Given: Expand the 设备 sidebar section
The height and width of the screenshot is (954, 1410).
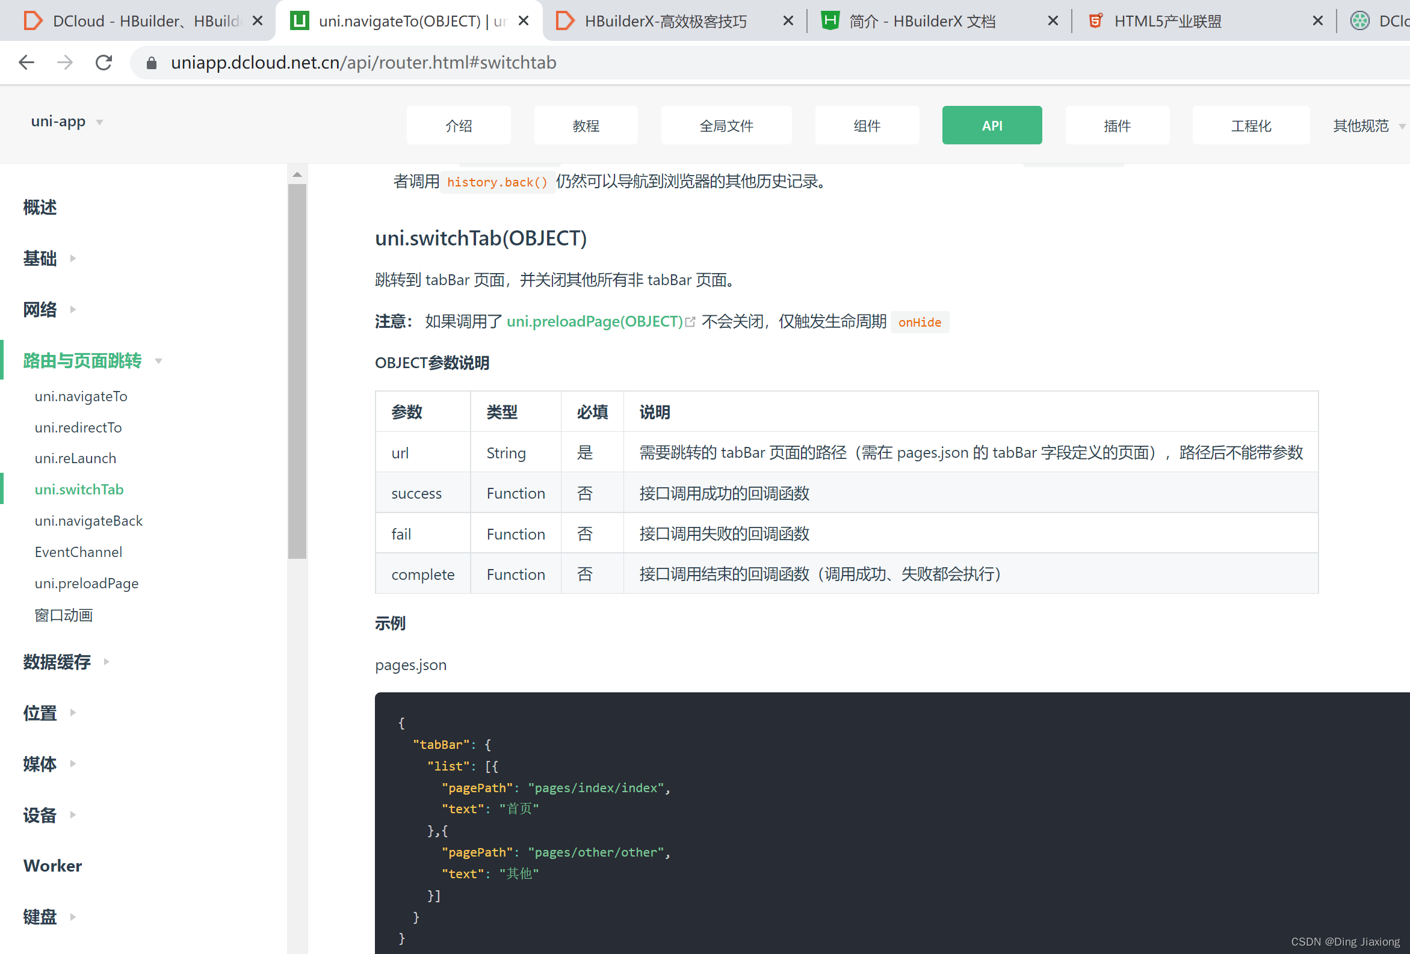Looking at the screenshot, I should [49, 814].
